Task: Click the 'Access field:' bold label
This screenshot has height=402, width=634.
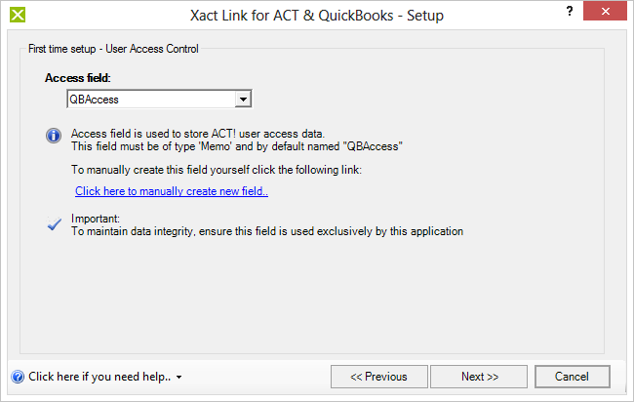Action: [x=78, y=78]
